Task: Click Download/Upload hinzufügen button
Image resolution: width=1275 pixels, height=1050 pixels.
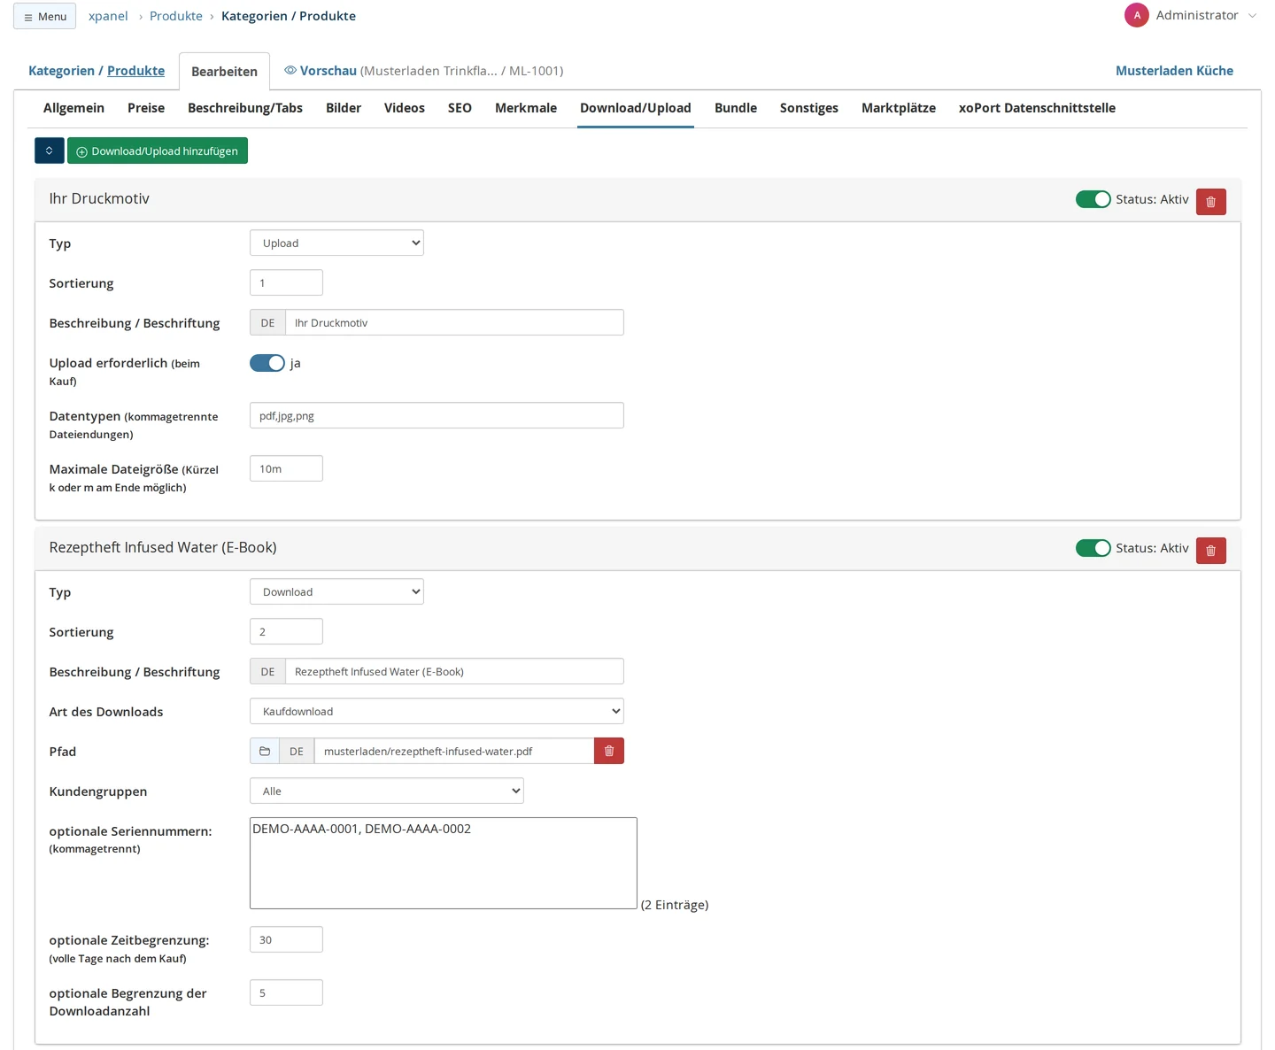Action: [158, 151]
